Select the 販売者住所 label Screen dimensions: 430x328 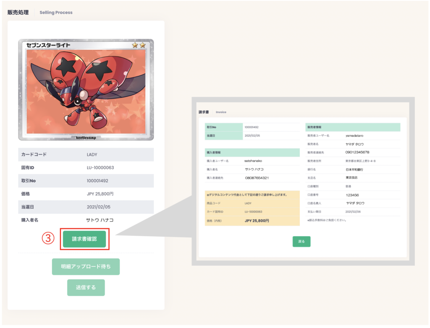click(314, 161)
